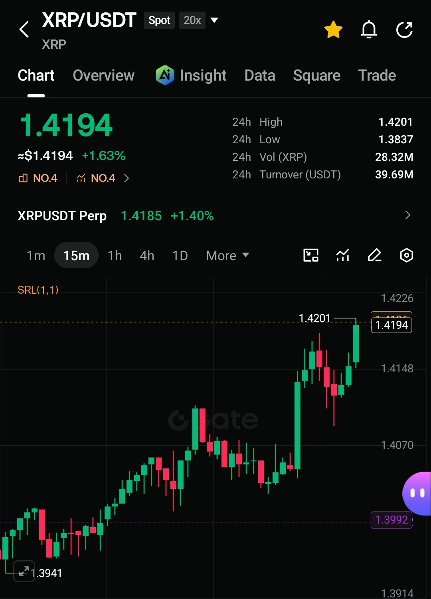The image size is (431, 599).
Task: Tap the chevron on the XRPUSDT Perp row
Action: click(407, 215)
